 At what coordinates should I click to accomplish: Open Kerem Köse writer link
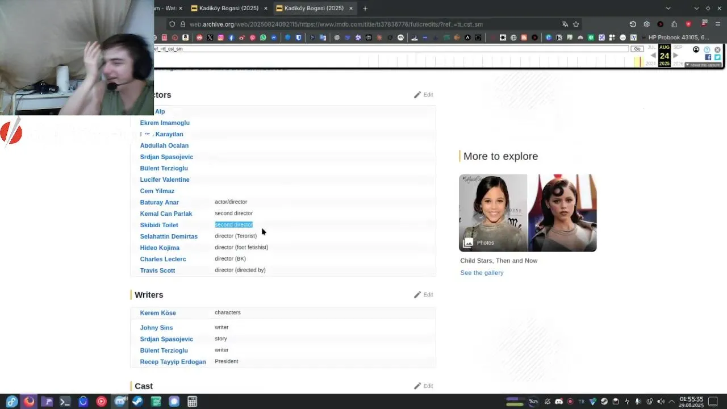click(x=158, y=313)
